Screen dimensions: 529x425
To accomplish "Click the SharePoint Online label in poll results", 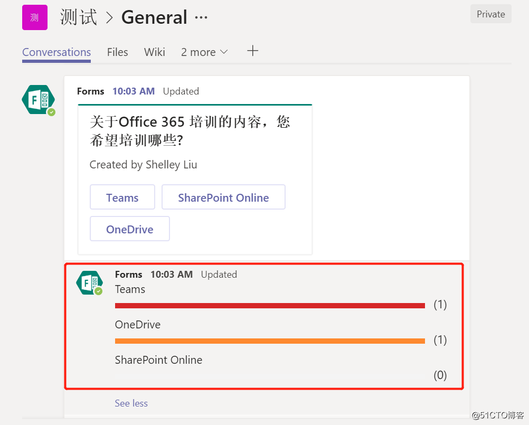I will click(x=158, y=360).
